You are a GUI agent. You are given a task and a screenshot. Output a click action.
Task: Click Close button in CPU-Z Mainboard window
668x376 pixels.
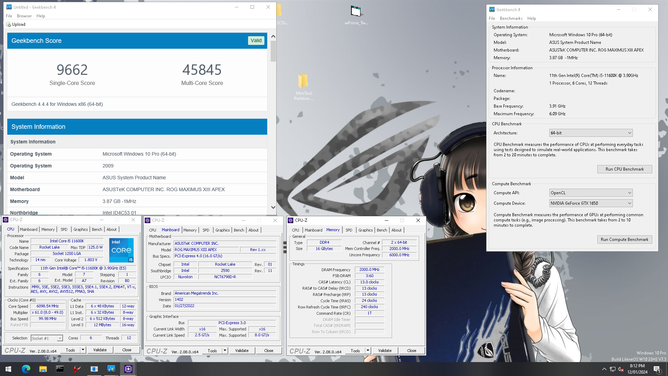269,351
